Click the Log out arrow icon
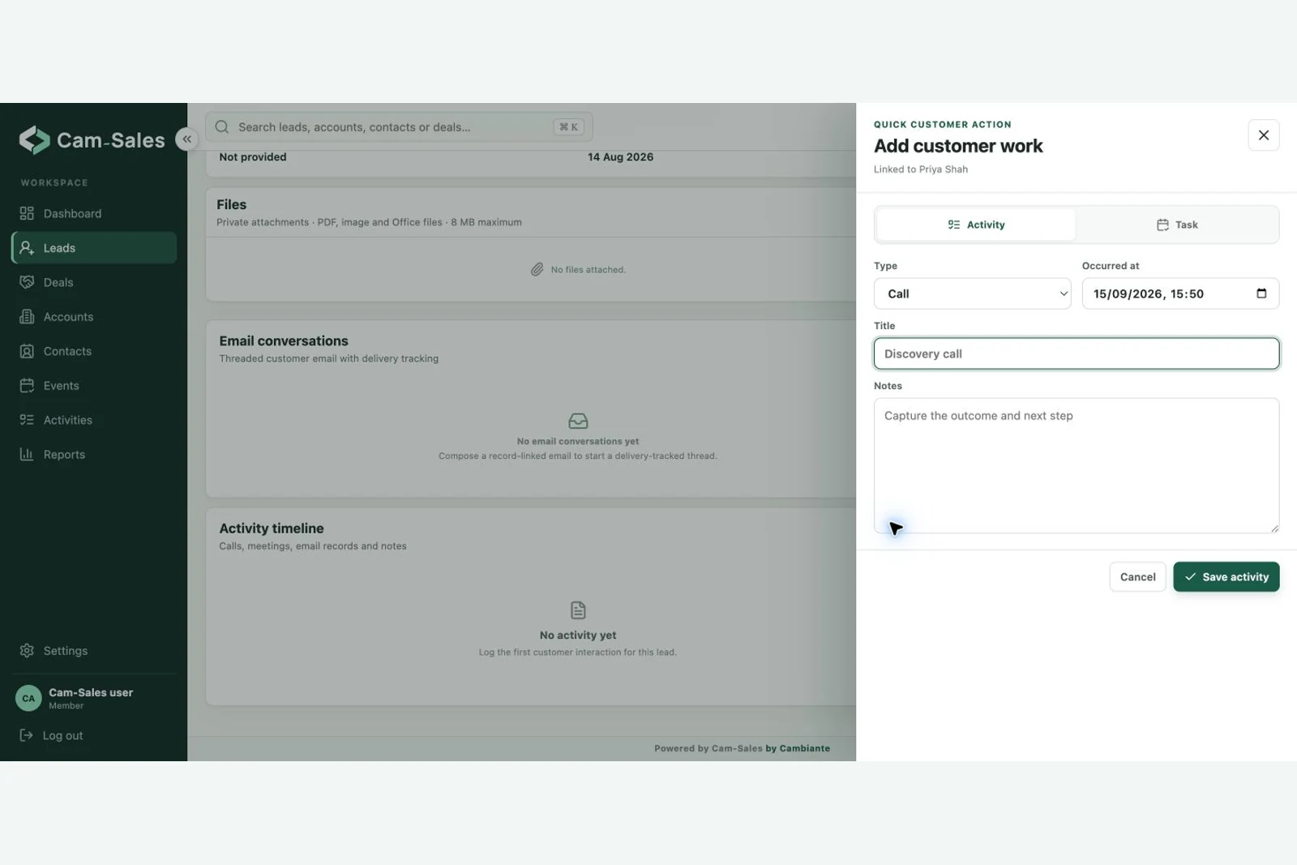Screen dimensions: 1297x865 point(26,735)
